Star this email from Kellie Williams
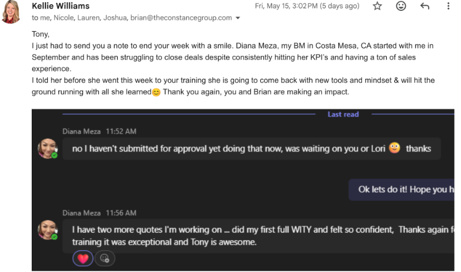This screenshot has height=272, width=461. pyautogui.click(x=377, y=6)
